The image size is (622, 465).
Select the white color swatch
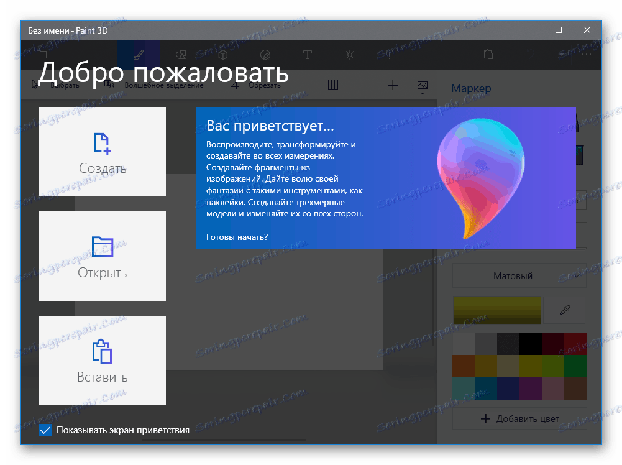coord(464,344)
